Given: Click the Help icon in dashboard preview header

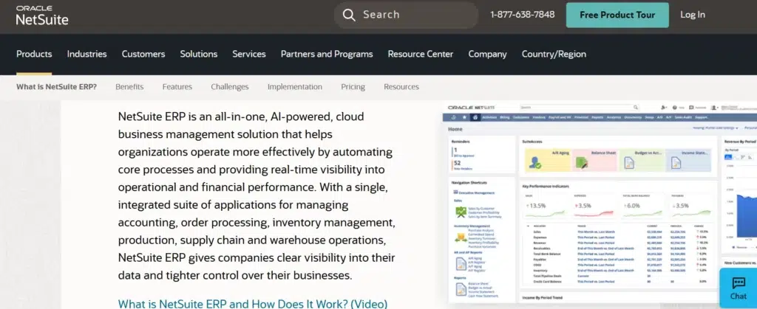Looking at the screenshot, I should click(675, 108).
